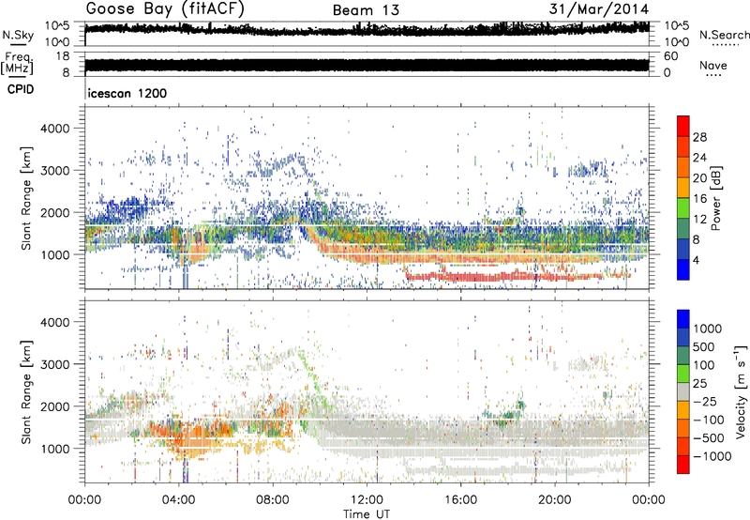This screenshot has height=520, width=750.
Task: Click the "16" tick on Power colorbar
Action: point(699,199)
